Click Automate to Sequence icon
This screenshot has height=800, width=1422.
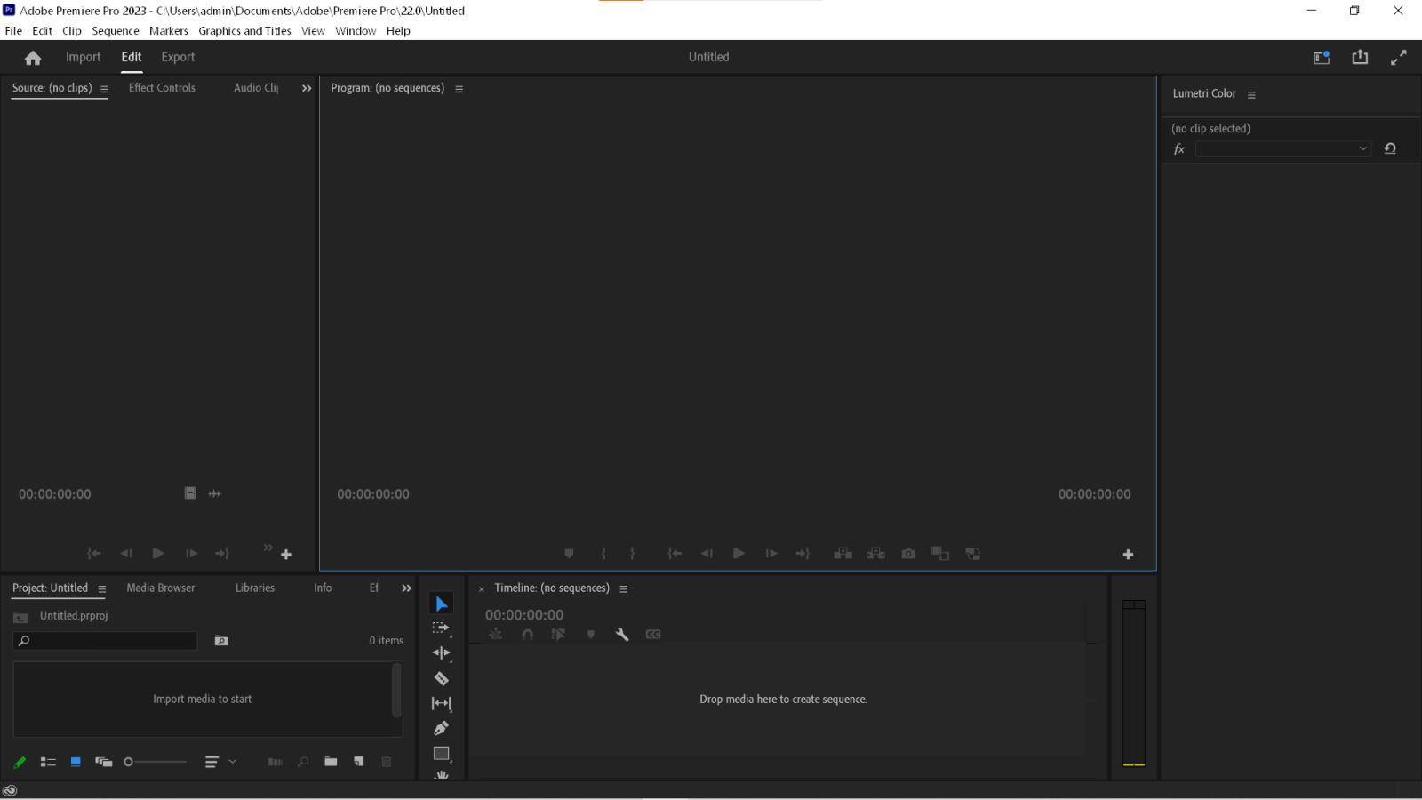[x=276, y=762]
